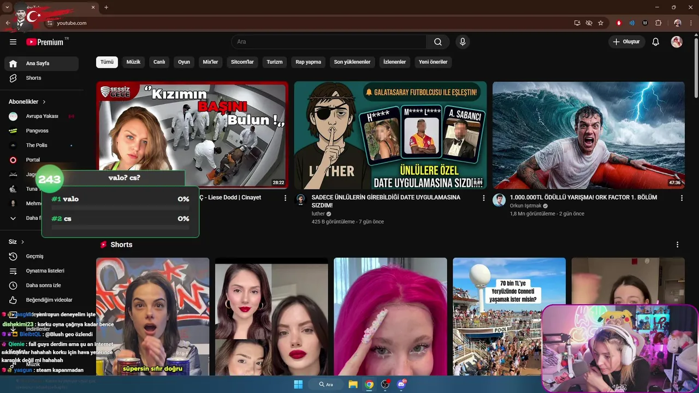Expand more subscriptions with the down chevron
The width and height of the screenshot is (699, 393).
13,218
